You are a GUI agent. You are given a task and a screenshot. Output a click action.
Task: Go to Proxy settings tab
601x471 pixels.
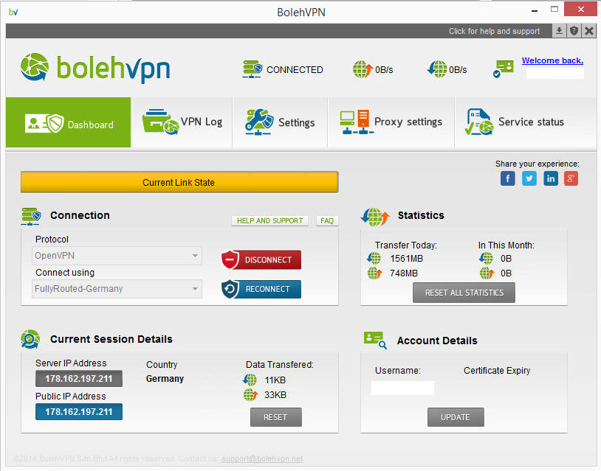(x=391, y=122)
